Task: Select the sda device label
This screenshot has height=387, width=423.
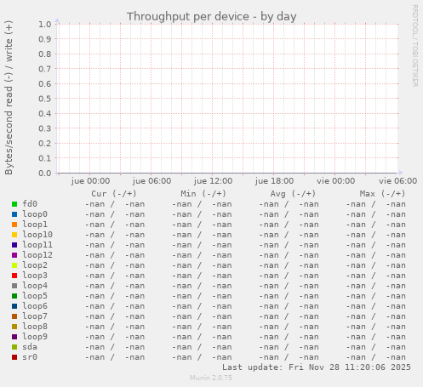Action: click(x=30, y=347)
